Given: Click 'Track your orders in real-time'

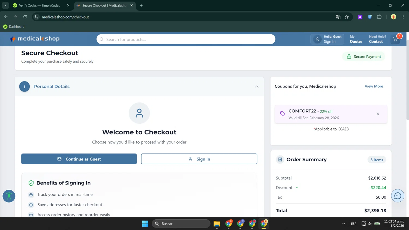Looking at the screenshot, I should (x=65, y=195).
